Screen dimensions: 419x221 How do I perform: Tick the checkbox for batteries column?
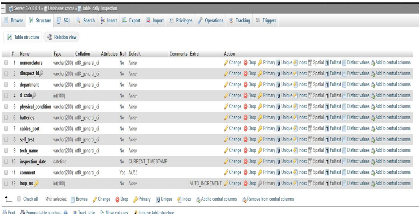point(6,117)
